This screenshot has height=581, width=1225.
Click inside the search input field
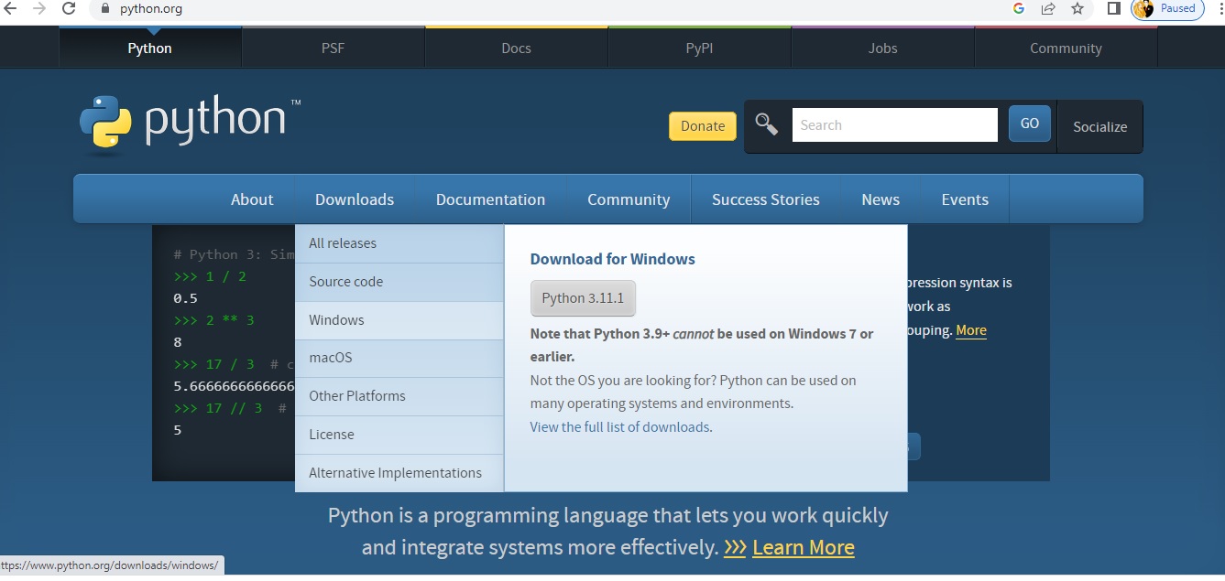tap(893, 124)
